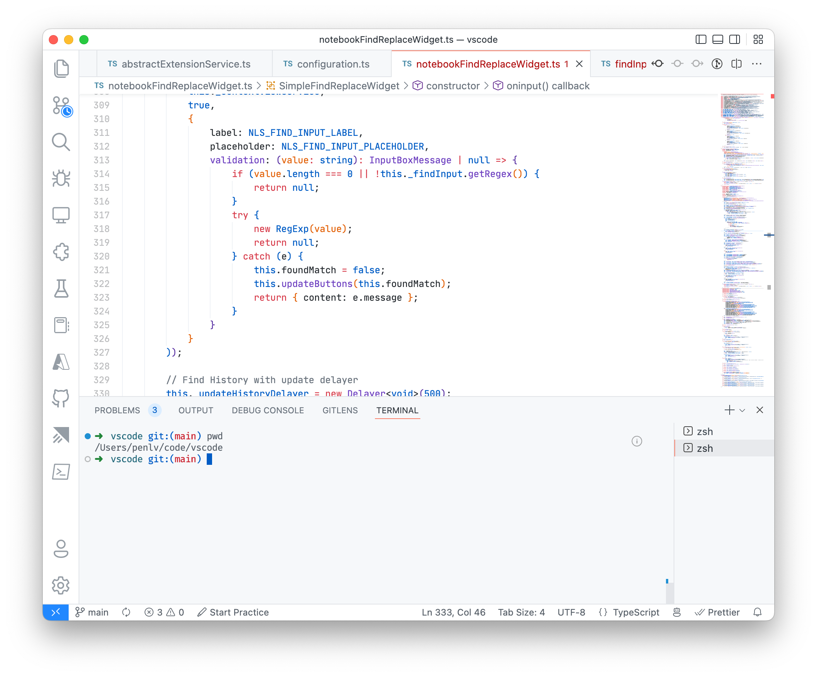Select the Run and Debug icon
This screenshot has width=817, height=677.
point(61,178)
